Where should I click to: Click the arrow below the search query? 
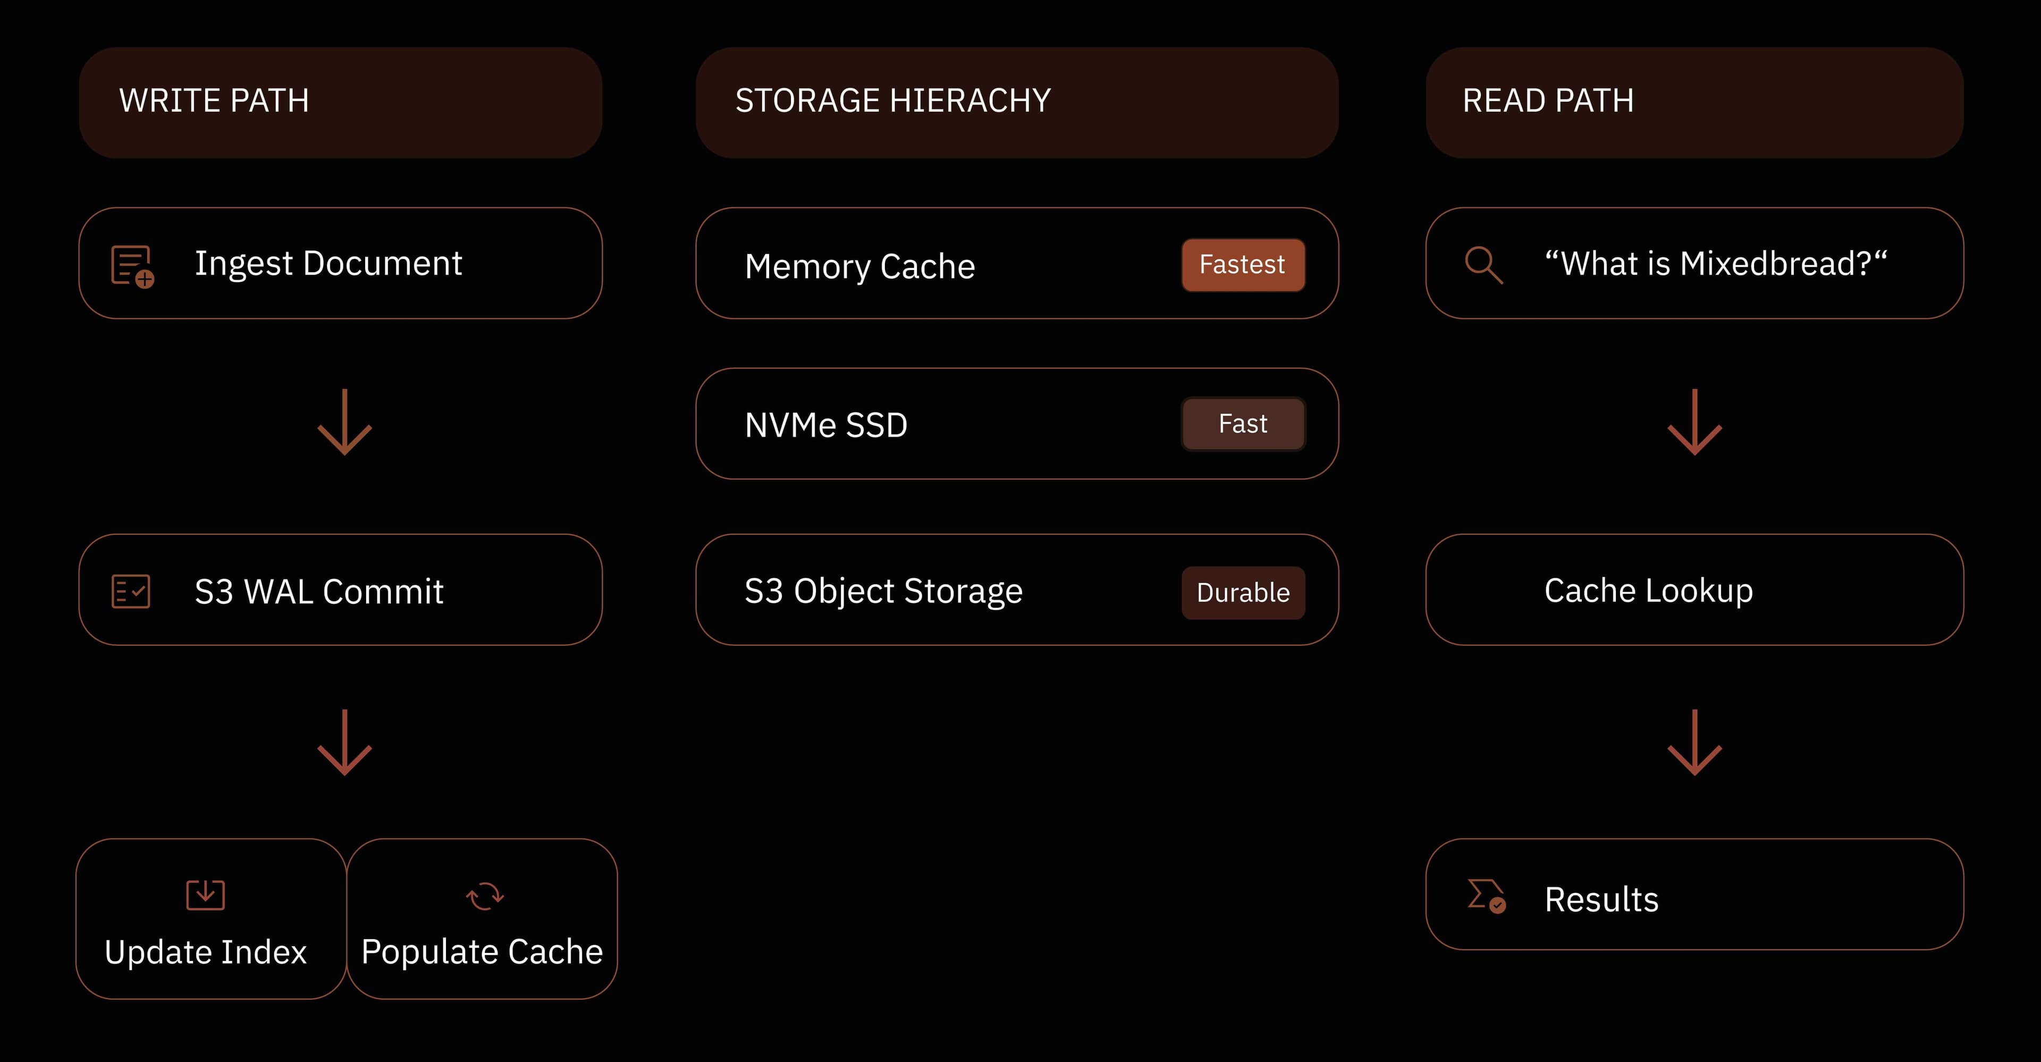[1694, 423]
